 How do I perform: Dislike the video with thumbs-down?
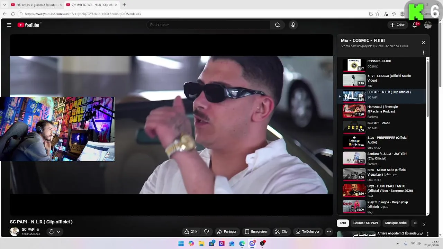pos(206,232)
